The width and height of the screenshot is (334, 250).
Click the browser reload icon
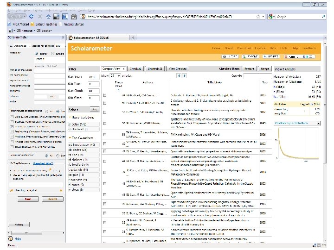click(32, 16)
